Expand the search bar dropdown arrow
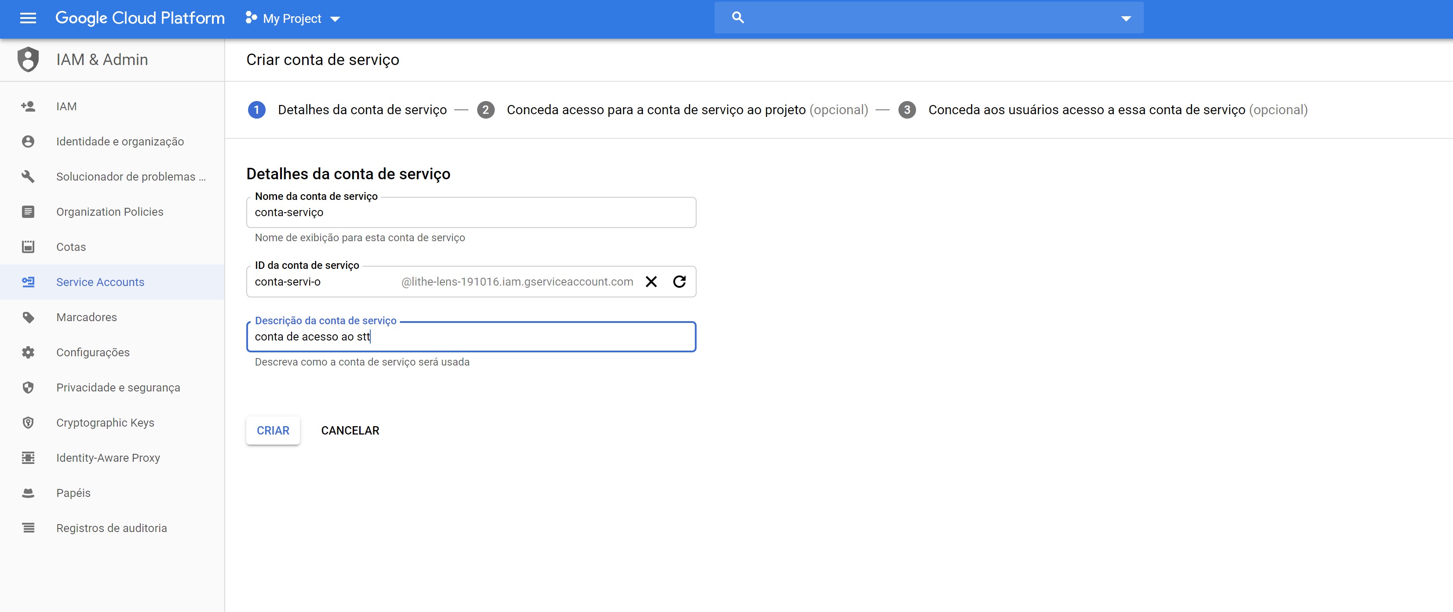The image size is (1453, 612). pyautogui.click(x=1126, y=18)
